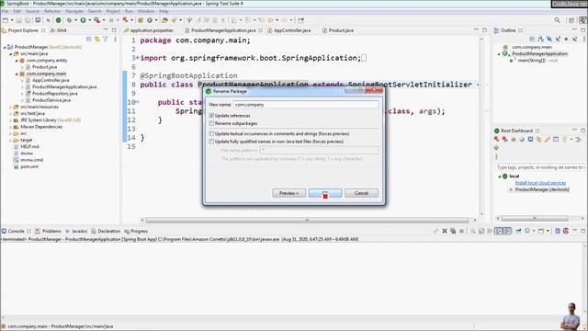Click OK in Rename Package dialog
This screenshot has width=588, height=331.
click(325, 193)
